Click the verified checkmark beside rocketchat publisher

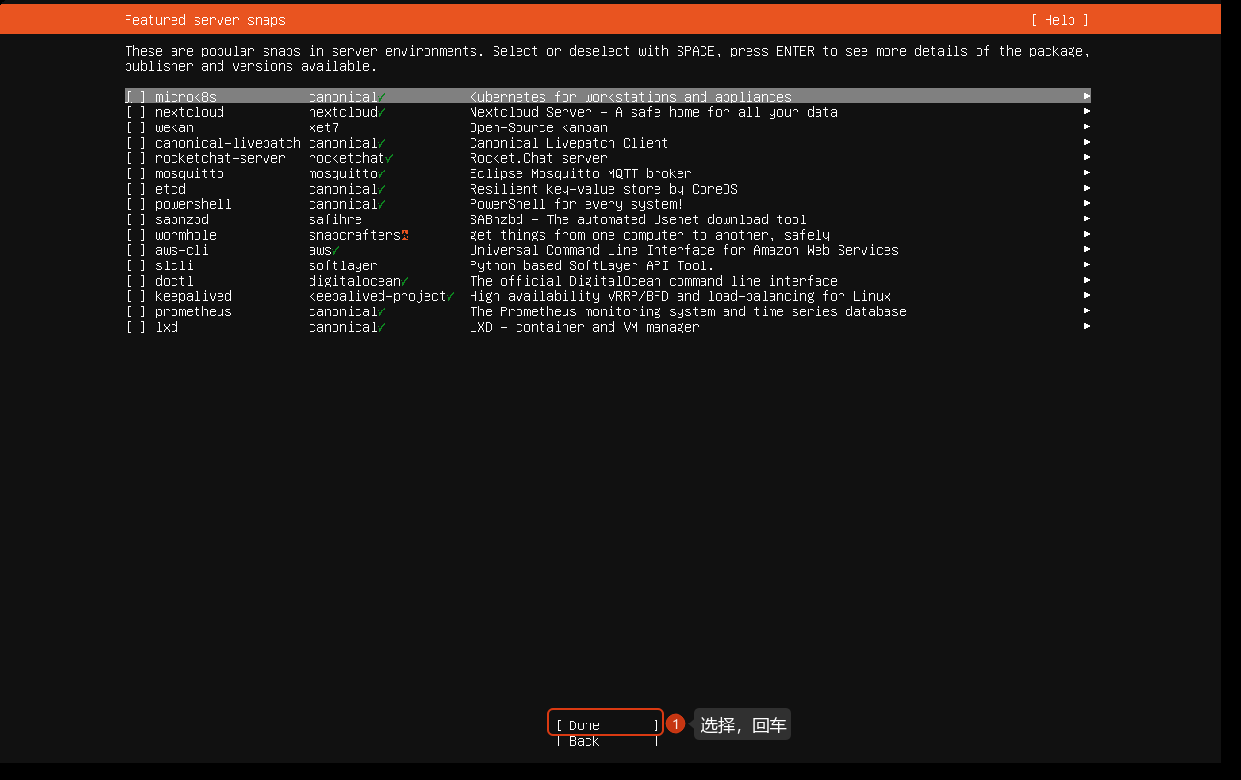coord(389,158)
